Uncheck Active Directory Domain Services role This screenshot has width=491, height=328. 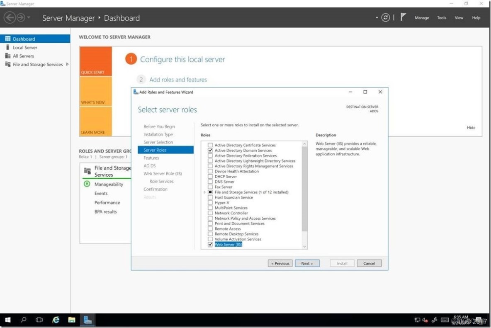click(x=210, y=150)
